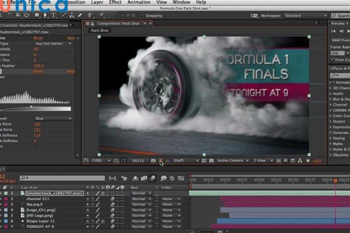
Task: Toggle the Snapping checkbox
Action: click(x=142, y=16)
